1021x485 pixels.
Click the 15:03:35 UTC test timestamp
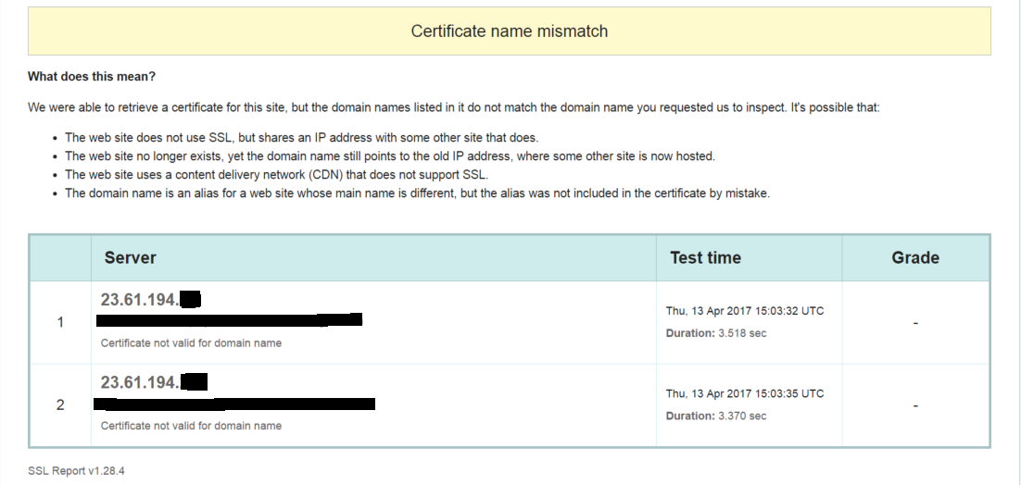tap(744, 393)
